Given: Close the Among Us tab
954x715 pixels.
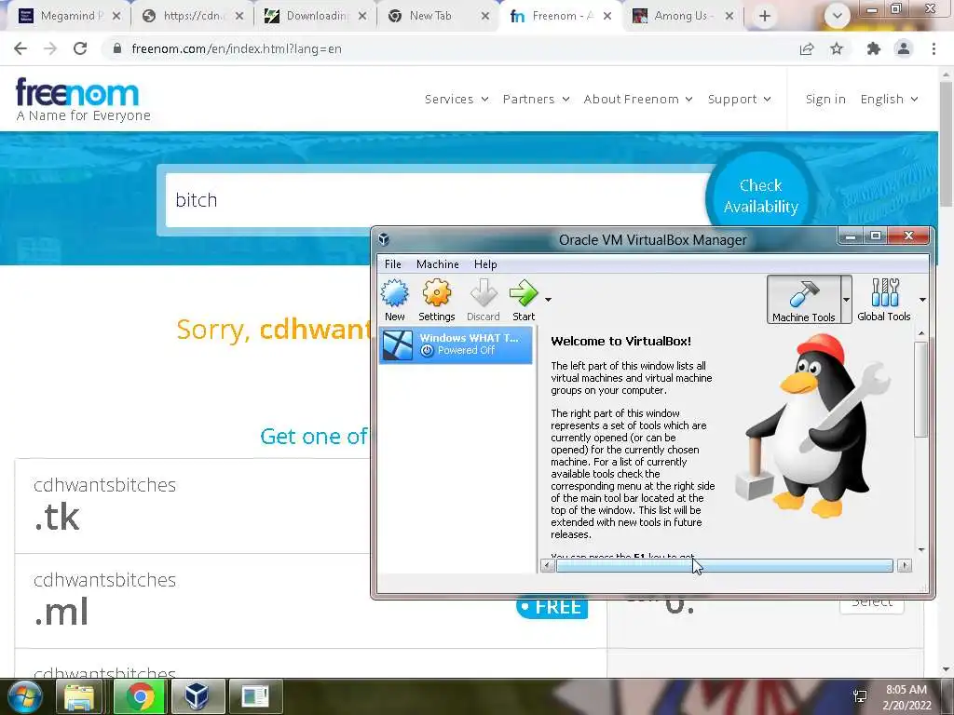Looking at the screenshot, I should click(729, 17).
